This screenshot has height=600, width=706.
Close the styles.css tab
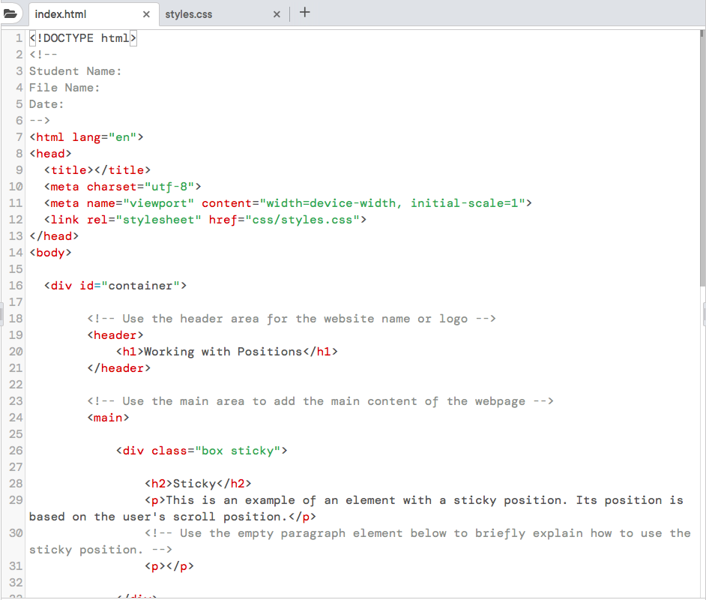click(x=277, y=14)
